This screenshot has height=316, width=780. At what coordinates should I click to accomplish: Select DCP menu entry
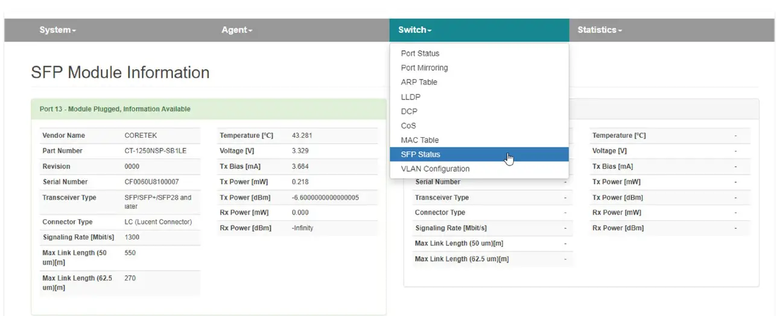480,111
